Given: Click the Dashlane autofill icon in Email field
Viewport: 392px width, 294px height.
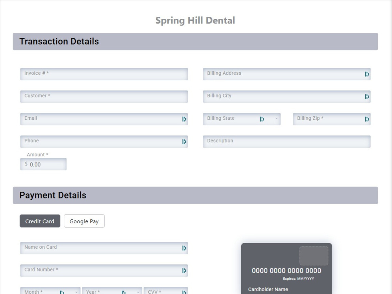Looking at the screenshot, I should (x=184, y=119).
